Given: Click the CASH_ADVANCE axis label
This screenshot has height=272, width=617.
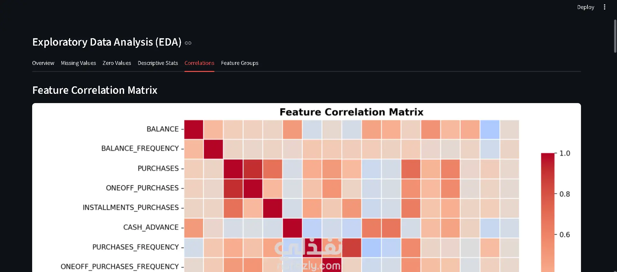Looking at the screenshot, I should (x=151, y=227).
